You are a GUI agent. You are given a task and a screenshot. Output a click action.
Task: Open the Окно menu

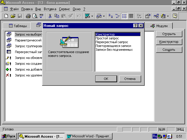(77, 9)
